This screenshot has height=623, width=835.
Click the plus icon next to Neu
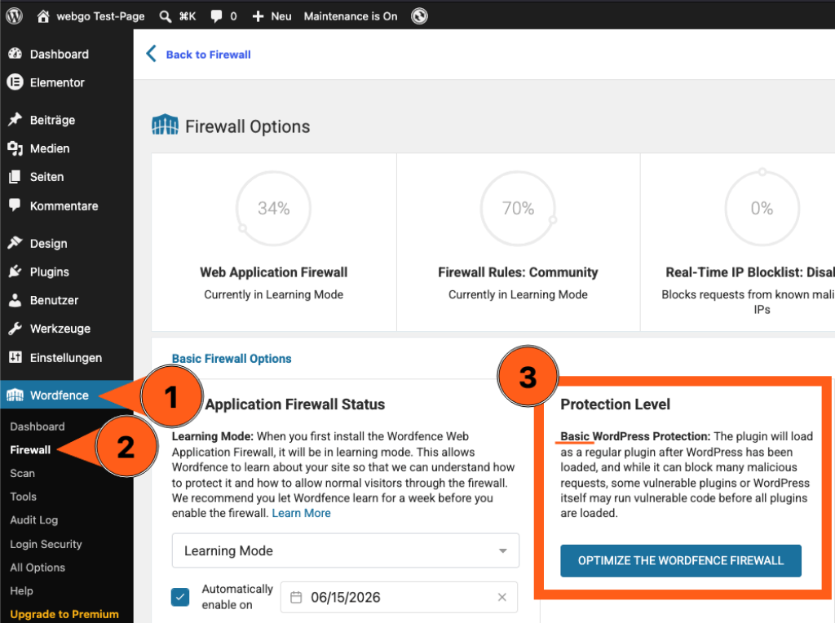(258, 16)
